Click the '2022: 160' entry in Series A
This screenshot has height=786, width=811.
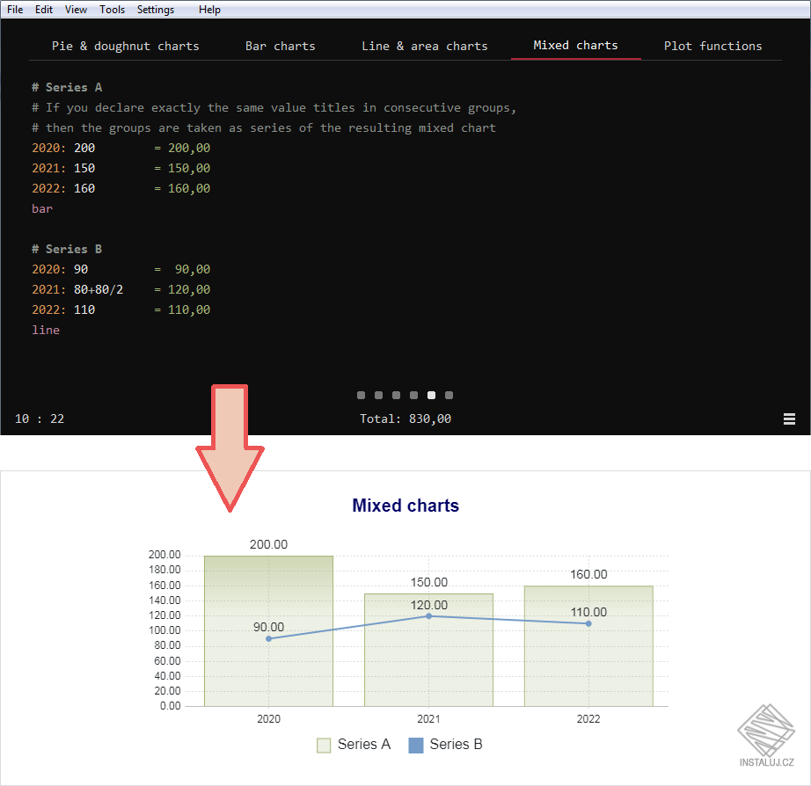tap(63, 189)
